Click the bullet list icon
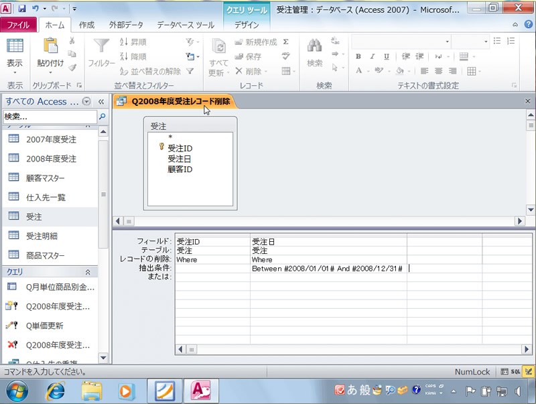 coord(497,41)
